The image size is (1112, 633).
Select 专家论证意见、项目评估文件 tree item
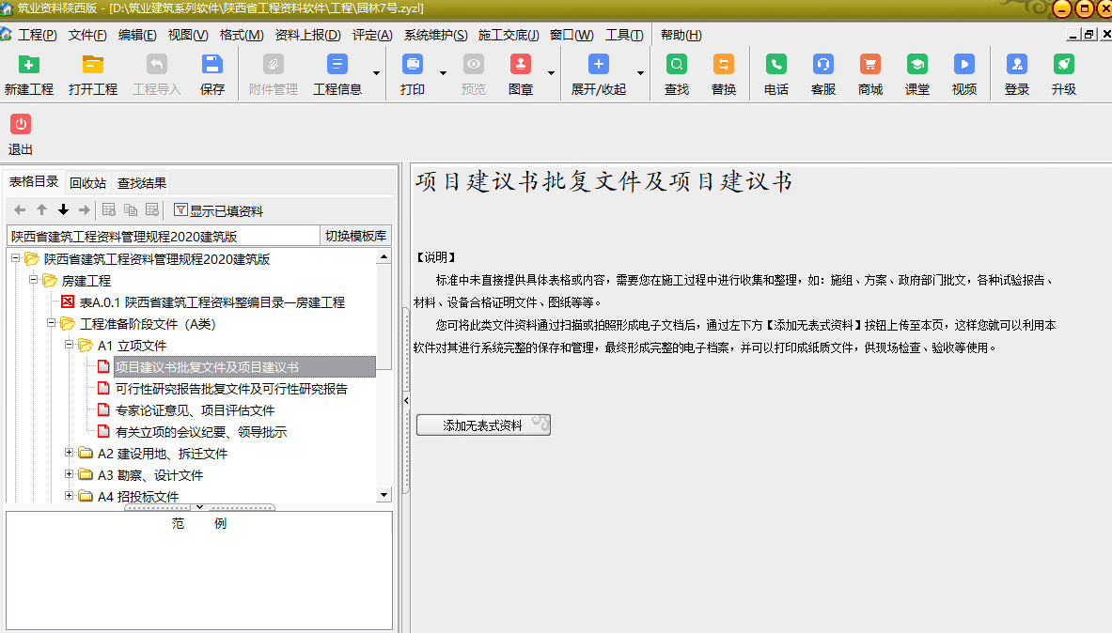[x=195, y=410]
